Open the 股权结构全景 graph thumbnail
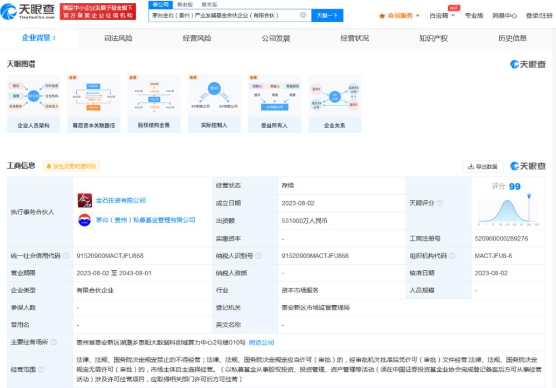The image size is (556, 388). [154, 104]
